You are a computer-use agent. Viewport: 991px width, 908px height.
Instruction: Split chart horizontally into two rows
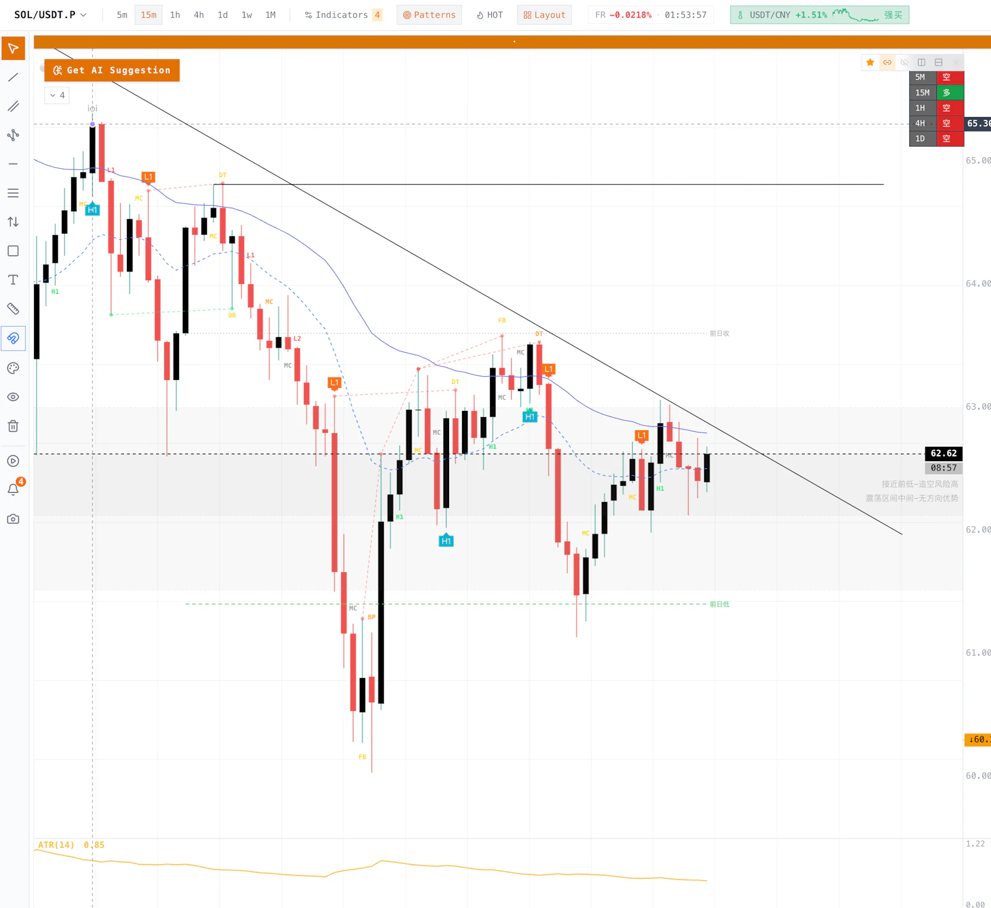pos(939,63)
